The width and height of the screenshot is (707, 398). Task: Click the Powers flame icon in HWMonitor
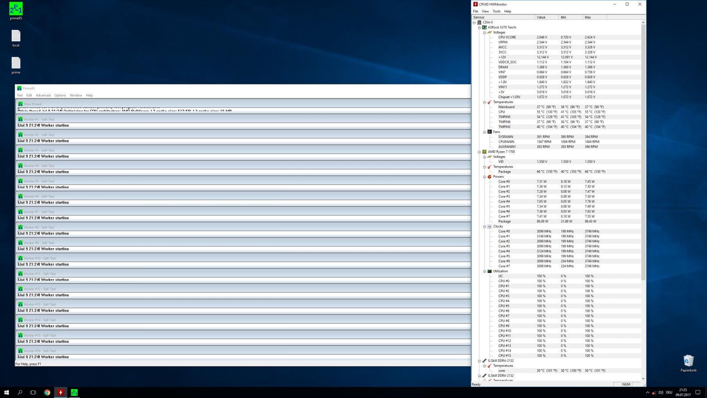tap(490, 176)
